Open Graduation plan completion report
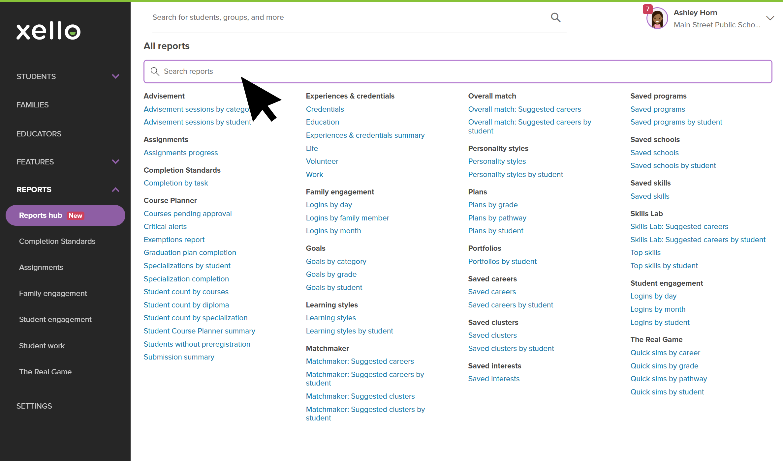Screen dimensions: 783x461 click(x=190, y=252)
